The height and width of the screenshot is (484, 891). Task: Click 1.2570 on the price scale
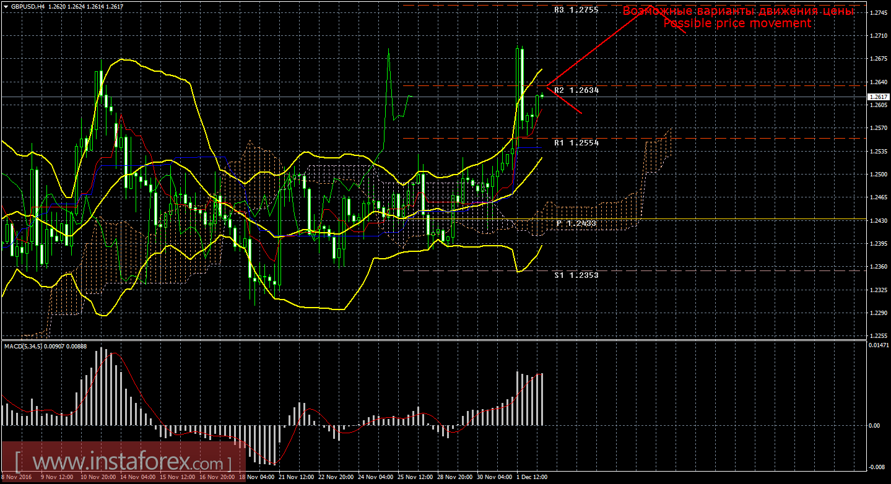[x=879, y=128]
